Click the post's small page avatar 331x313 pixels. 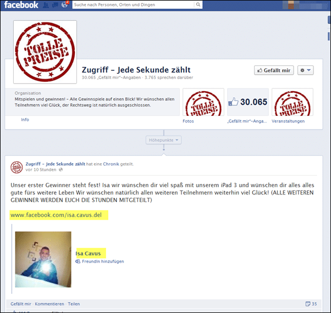tap(16, 167)
